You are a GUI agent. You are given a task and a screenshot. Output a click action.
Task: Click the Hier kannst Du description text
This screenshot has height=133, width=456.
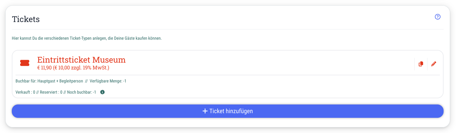click(87, 39)
